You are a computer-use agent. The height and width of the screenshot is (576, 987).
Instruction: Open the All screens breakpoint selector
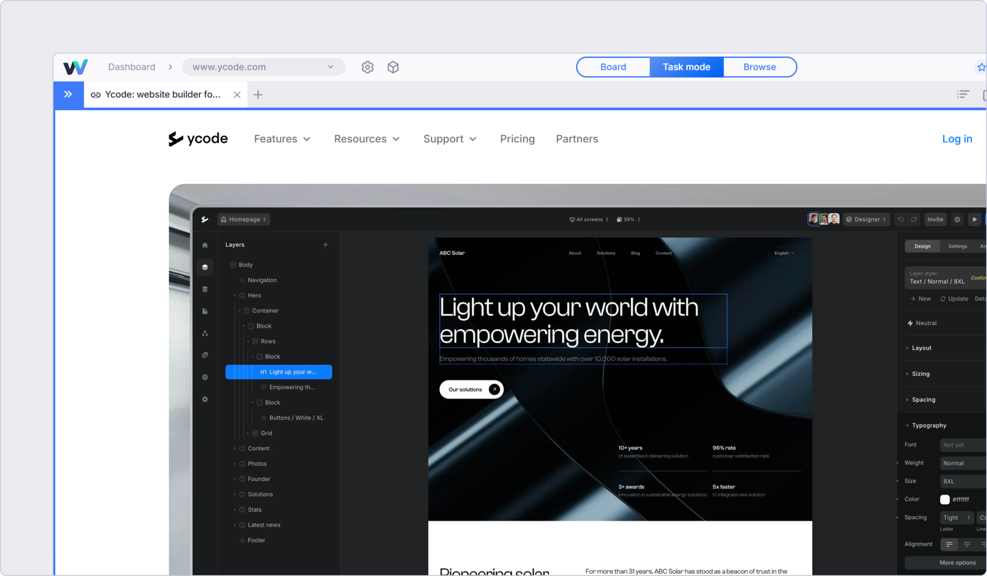(x=589, y=219)
